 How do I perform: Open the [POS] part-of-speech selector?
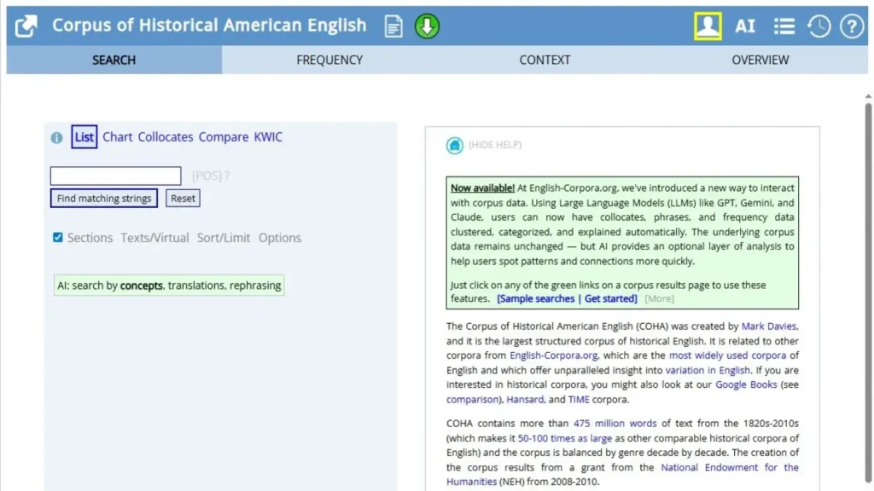pos(207,176)
